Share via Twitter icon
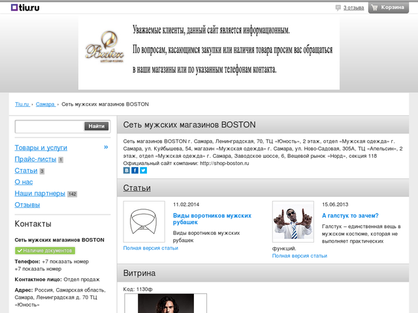 [144, 170]
